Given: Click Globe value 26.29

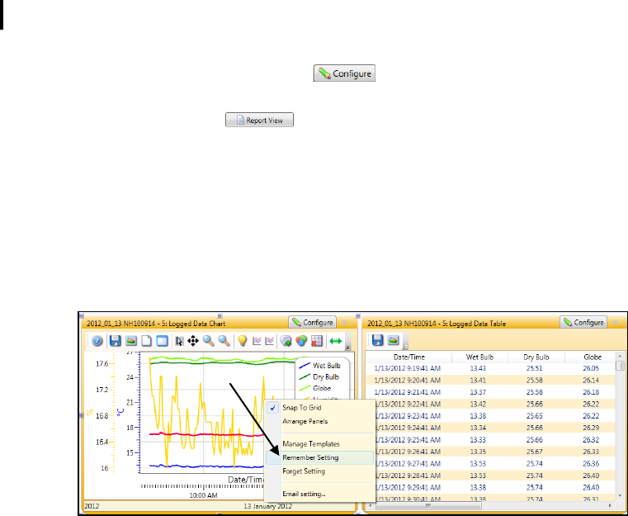Looking at the screenshot, I should [591, 428].
